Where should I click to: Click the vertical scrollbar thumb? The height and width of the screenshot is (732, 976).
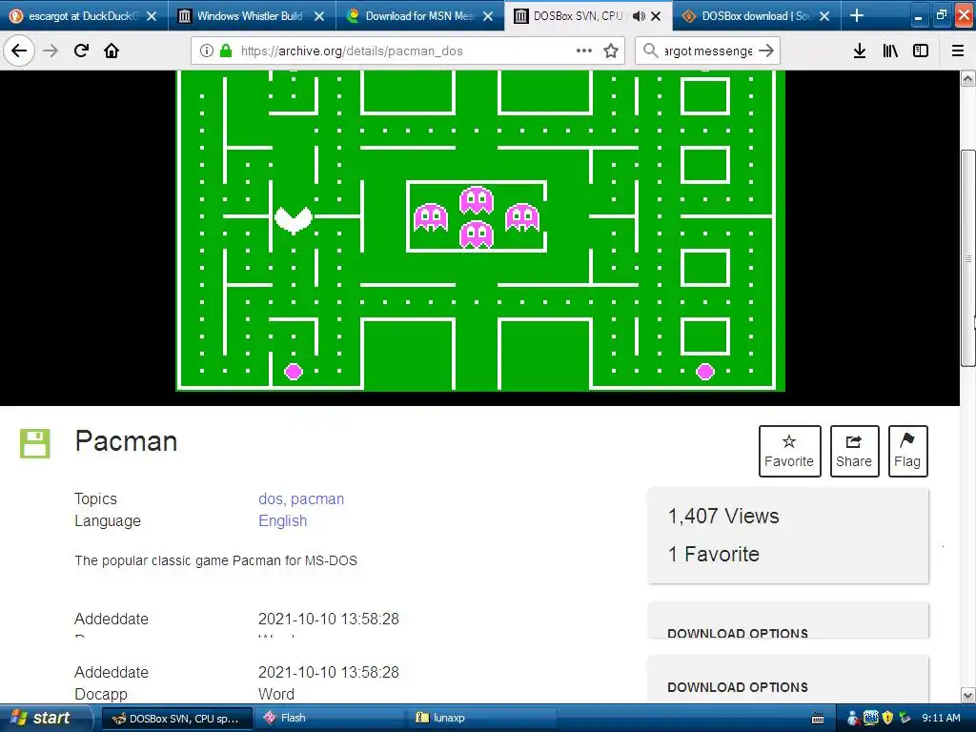click(967, 258)
